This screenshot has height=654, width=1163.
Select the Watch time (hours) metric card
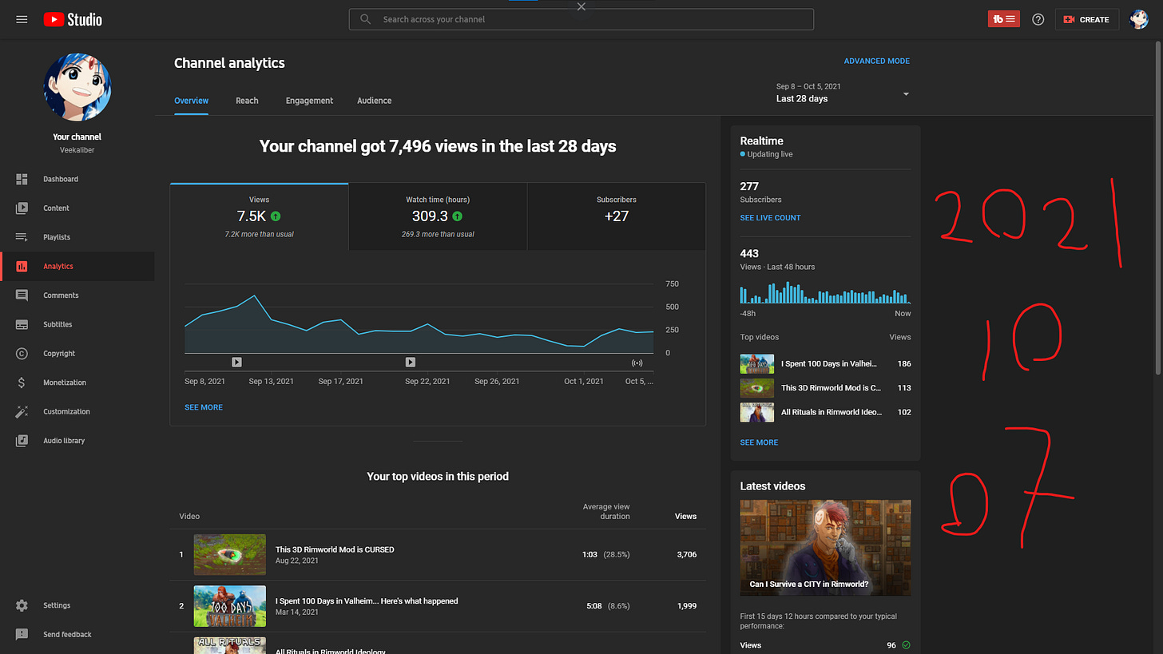(x=438, y=217)
